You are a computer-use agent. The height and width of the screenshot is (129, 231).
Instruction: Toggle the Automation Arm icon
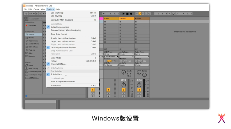pos(140,14)
